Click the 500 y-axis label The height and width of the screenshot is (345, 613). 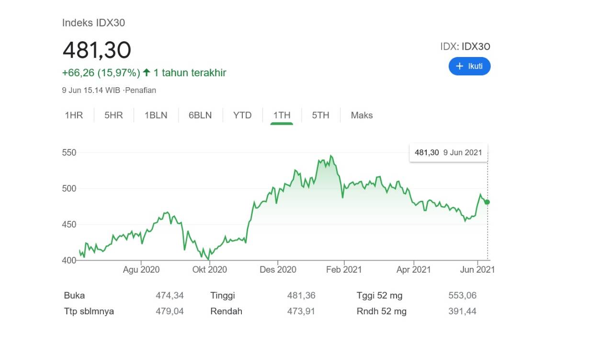tap(69, 189)
